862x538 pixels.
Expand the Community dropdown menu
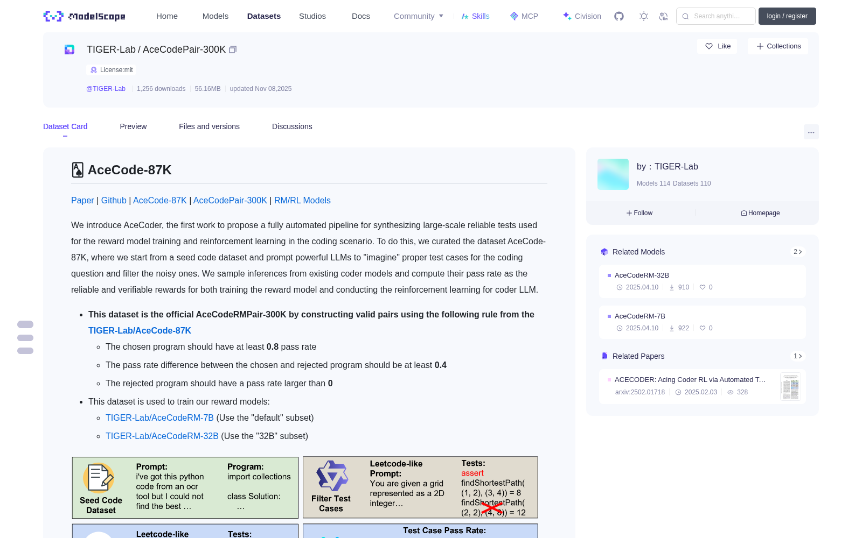tap(419, 16)
